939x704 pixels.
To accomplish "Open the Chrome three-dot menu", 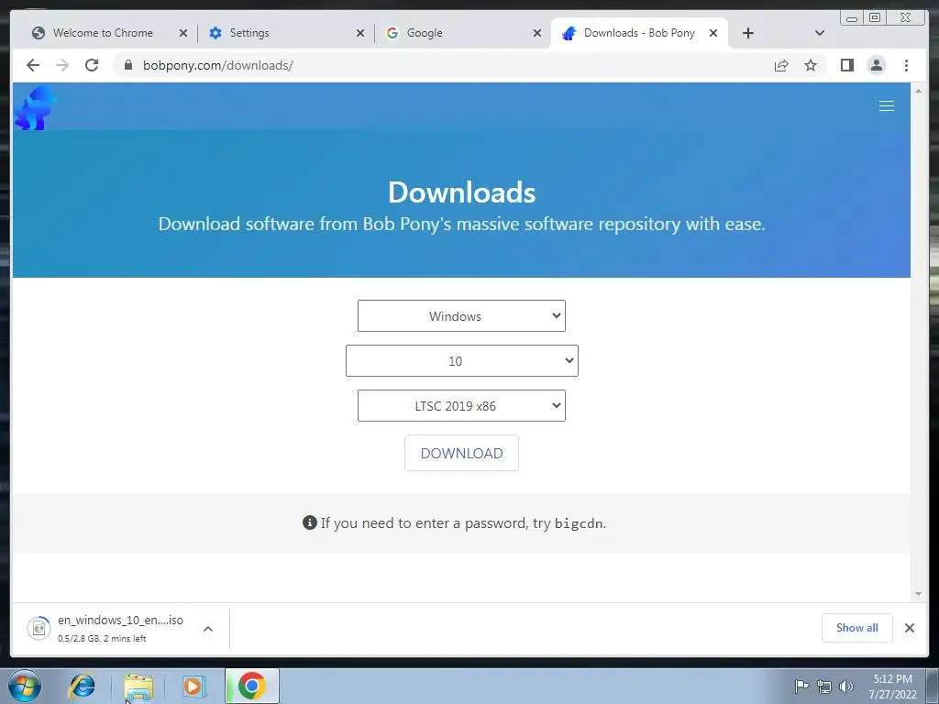I will coord(906,65).
